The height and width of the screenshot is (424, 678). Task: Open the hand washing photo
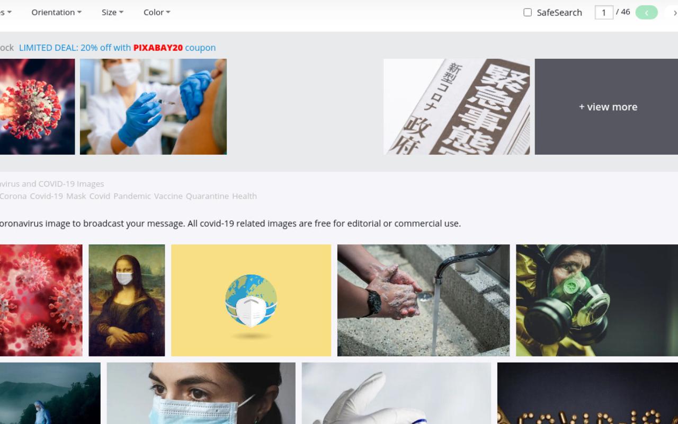[423, 300]
